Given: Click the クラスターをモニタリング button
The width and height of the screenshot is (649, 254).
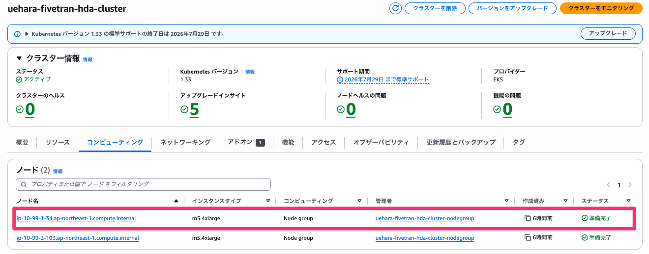Looking at the screenshot, I should [601, 8].
